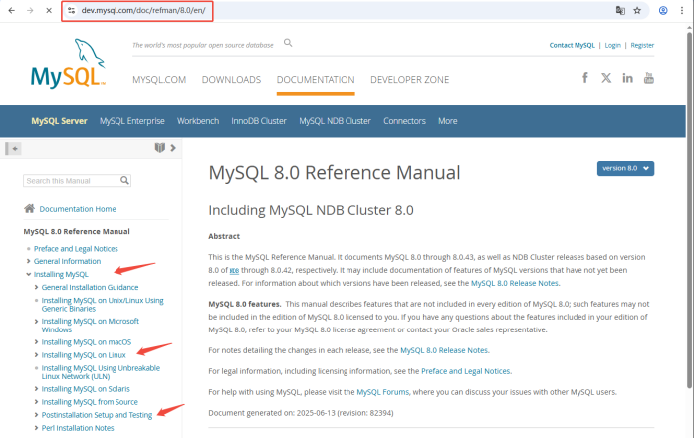The width and height of the screenshot is (694, 438).
Task: Collapse the Installing MySQL tree node
Action: click(28, 274)
